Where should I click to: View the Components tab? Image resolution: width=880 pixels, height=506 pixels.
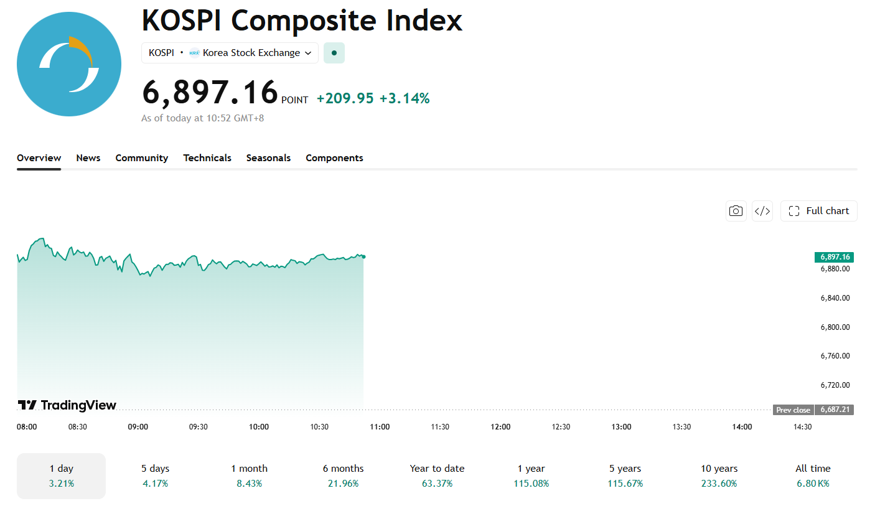(334, 158)
